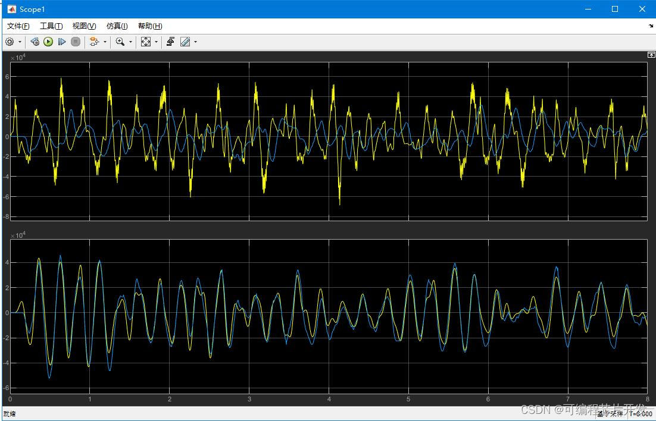The height and width of the screenshot is (421, 656).
Task: Click the step back button
Action: coord(35,42)
